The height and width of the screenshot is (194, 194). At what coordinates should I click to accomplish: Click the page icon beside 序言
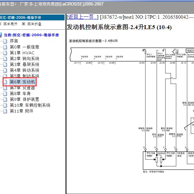[5, 41]
